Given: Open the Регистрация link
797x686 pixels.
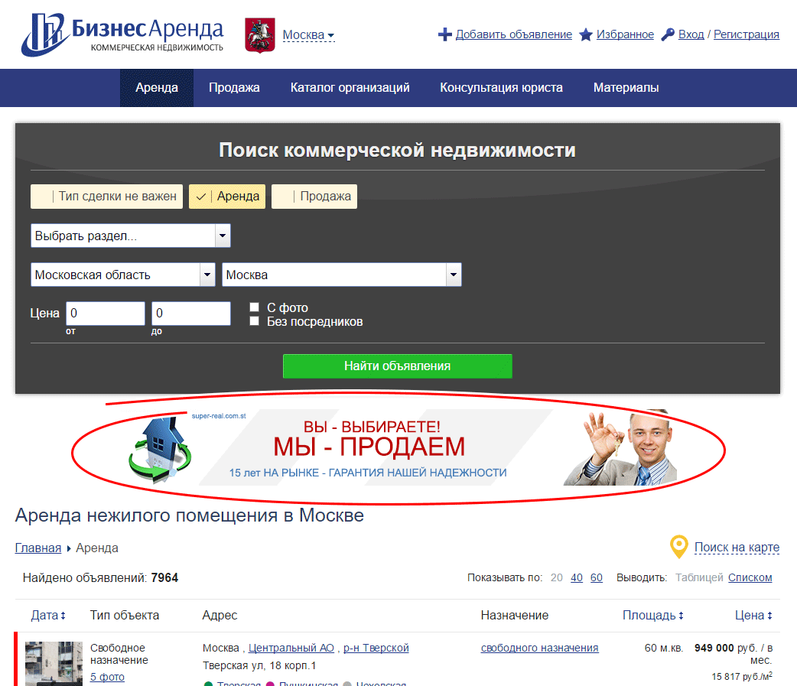Looking at the screenshot, I should pyautogui.click(x=747, y=34).
